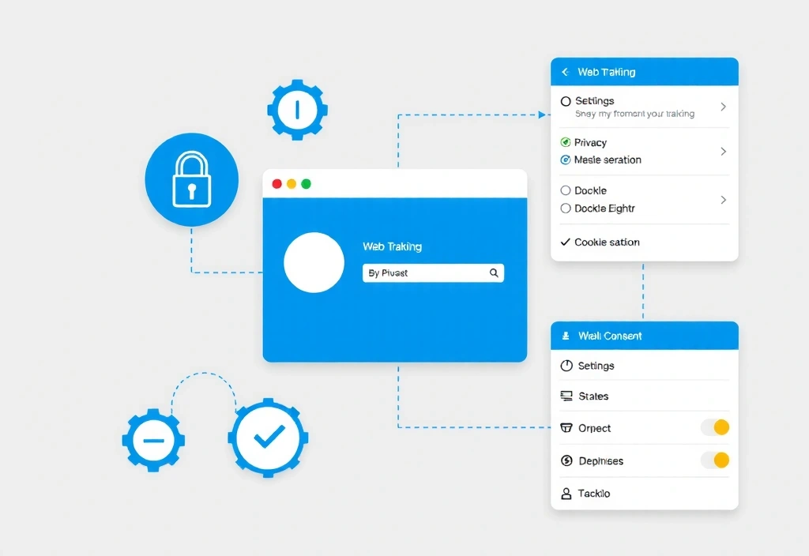The image size is (809, 556).
Task: Select the gear icon with exclamation mark
Action: point(295,110)
